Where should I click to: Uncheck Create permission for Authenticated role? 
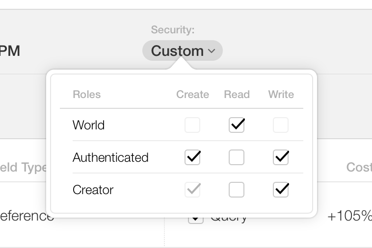192,157
